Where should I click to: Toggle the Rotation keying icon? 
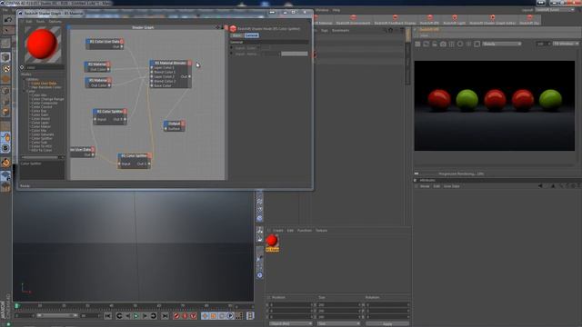click(222, 316)
